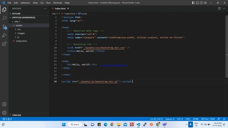Screen dimensions: 228x128
Task: Open the Accounts menu in the activity bar
Action: (4, 104)
